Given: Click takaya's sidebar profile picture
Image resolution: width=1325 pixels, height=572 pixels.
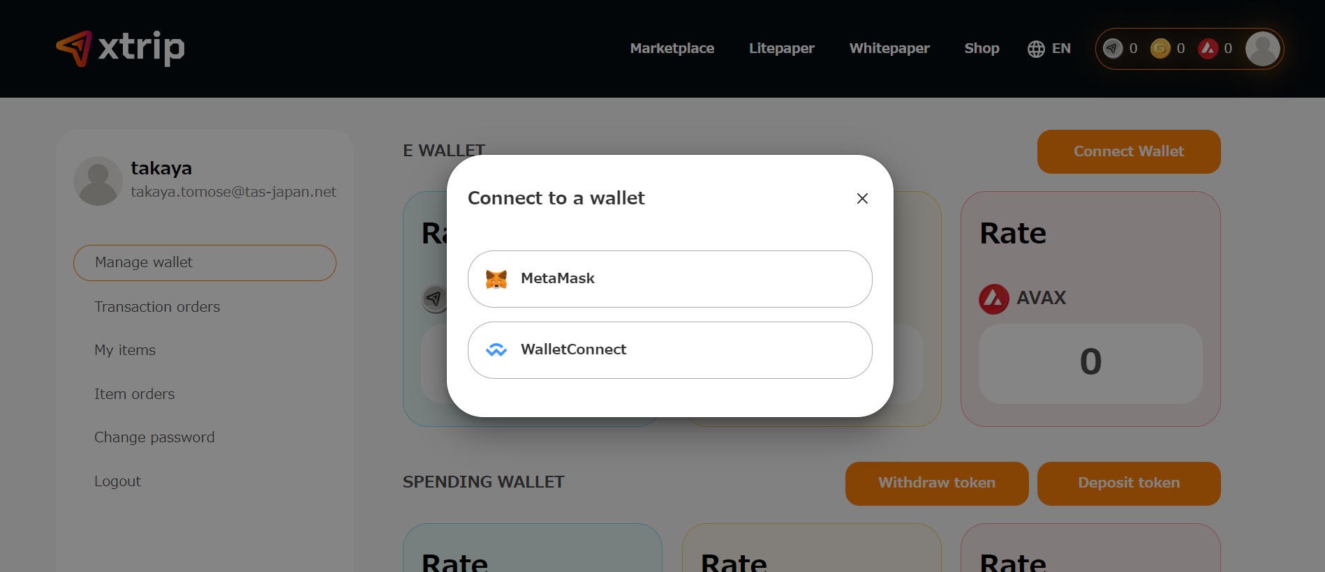Looking at the screenshot, I should tap(98, 181).
